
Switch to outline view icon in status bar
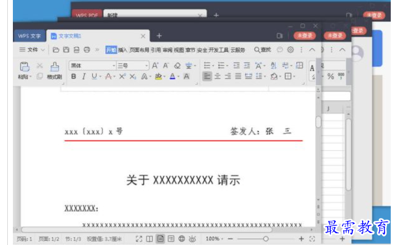(171, 239)
